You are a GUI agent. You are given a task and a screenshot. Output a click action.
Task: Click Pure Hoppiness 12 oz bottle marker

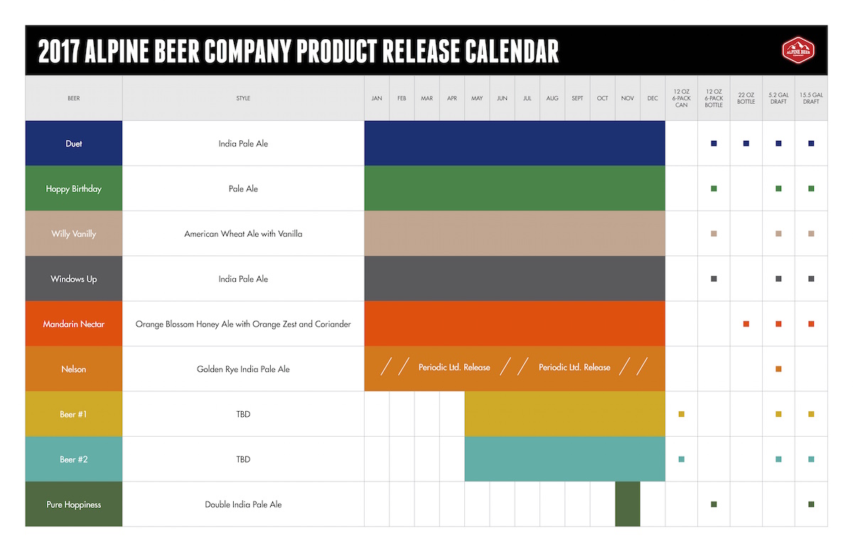pos(714,504)
